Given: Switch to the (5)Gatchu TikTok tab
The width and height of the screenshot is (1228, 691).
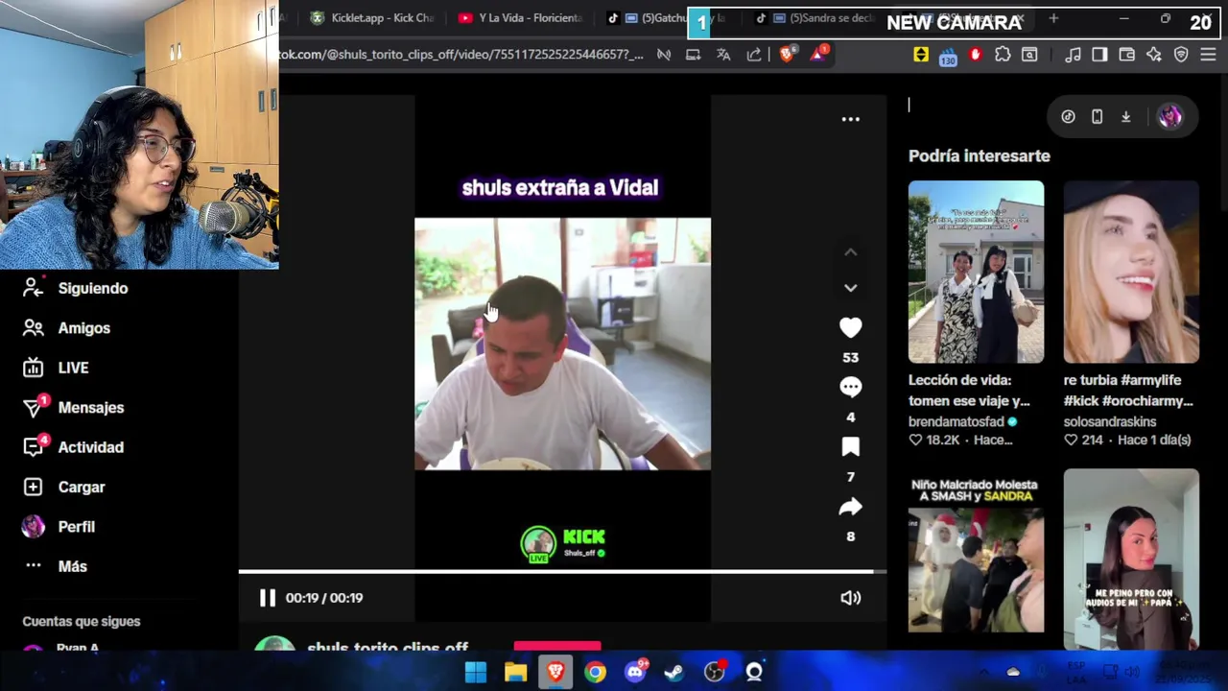Looking at the screenshot, I should [667, 18].
